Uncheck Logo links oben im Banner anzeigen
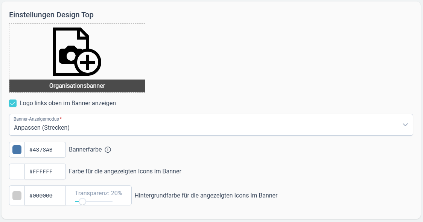Viewport: 423px width, 222px height. tap(13, 103)
